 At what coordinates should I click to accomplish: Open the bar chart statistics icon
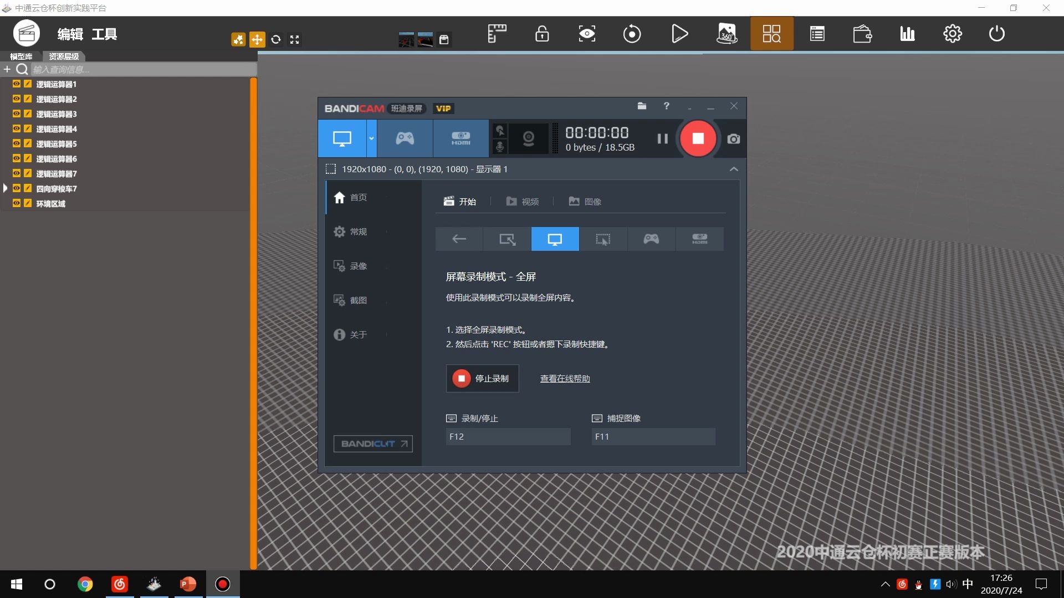pyautogui.click(x=907, y=33)
